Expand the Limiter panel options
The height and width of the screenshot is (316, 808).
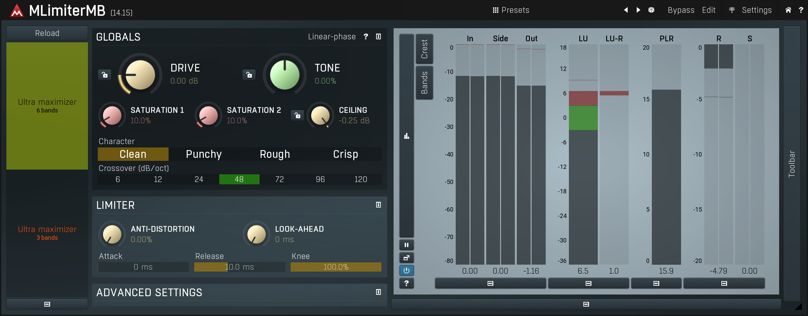[378, 205]
